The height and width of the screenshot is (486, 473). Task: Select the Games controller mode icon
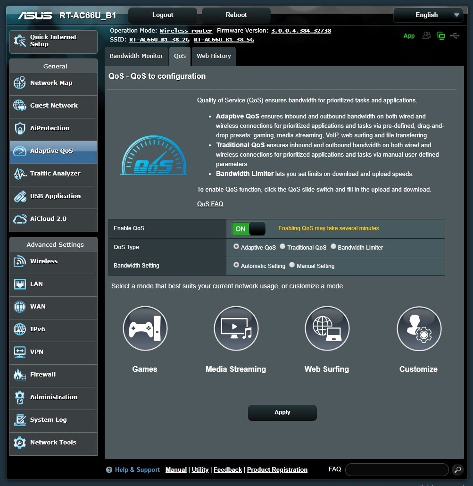point(145,328)
